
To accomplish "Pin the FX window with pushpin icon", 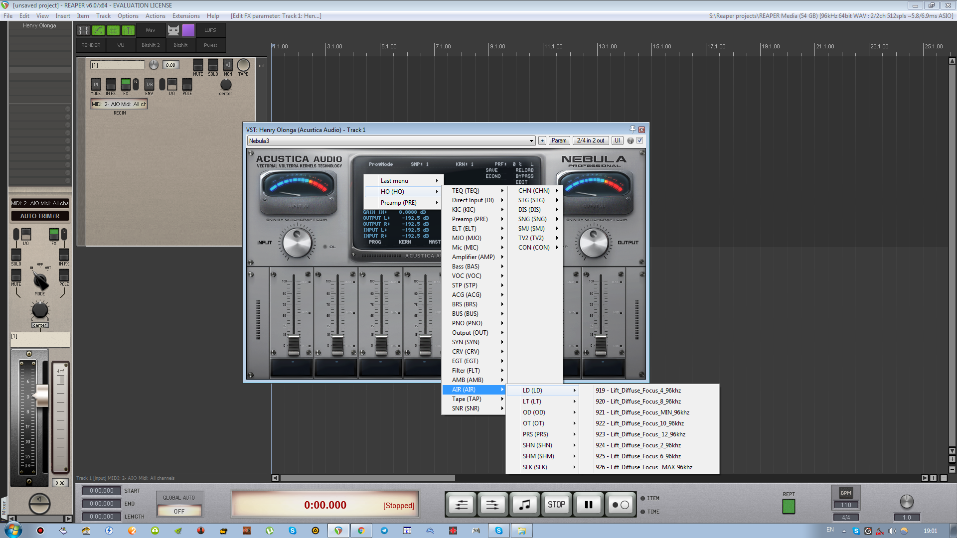I will 633,129.
